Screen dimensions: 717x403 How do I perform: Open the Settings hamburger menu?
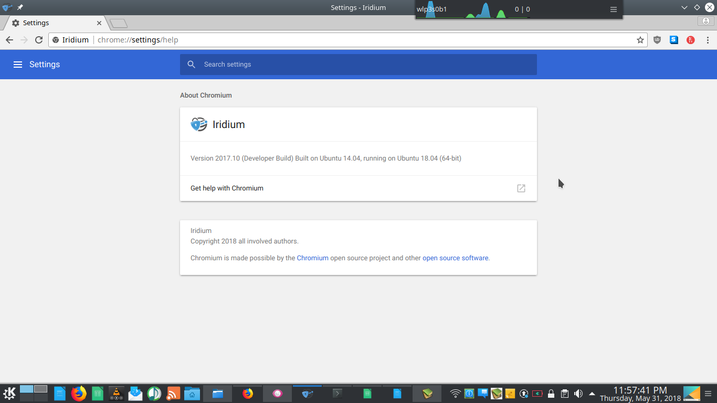(x=18, y=65)
